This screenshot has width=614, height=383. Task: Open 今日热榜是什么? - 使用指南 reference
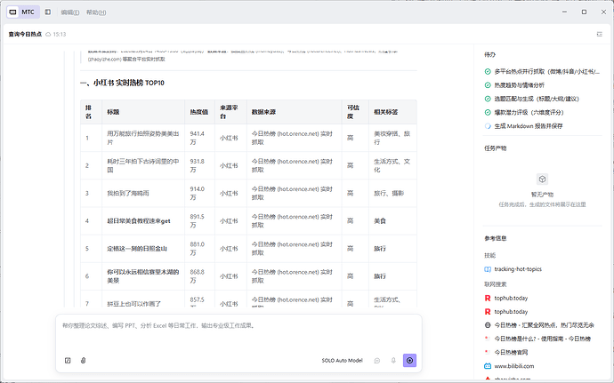point(542,339)
